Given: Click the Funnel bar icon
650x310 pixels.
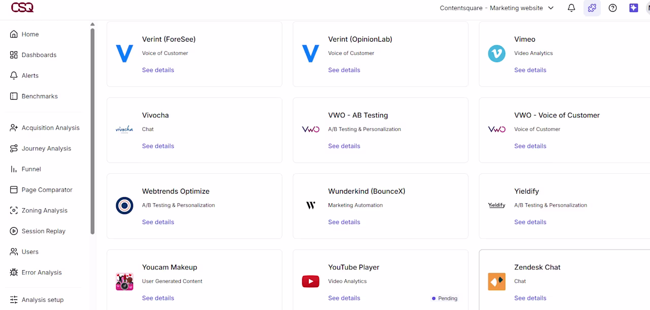Looking at the screenshot, I should (14, 169).
